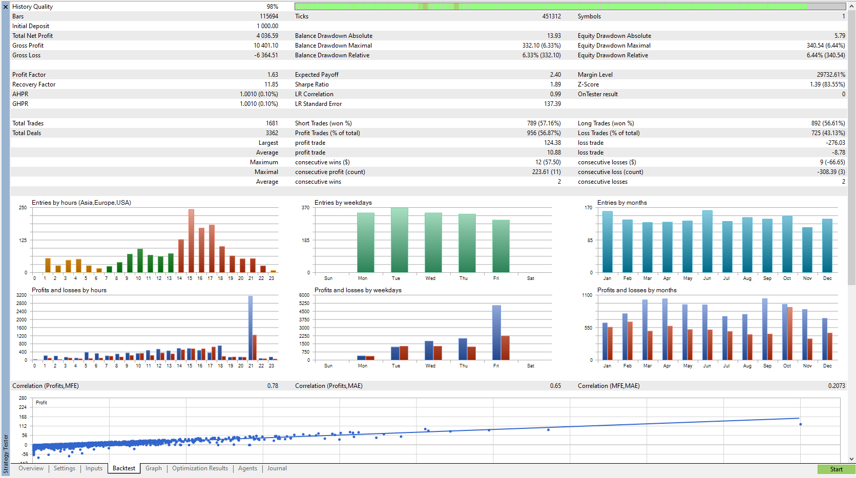The height and width of the screenshot is (478, 856).
Task: Click the hour 21 tall profit bar
Action: [250, 328]
